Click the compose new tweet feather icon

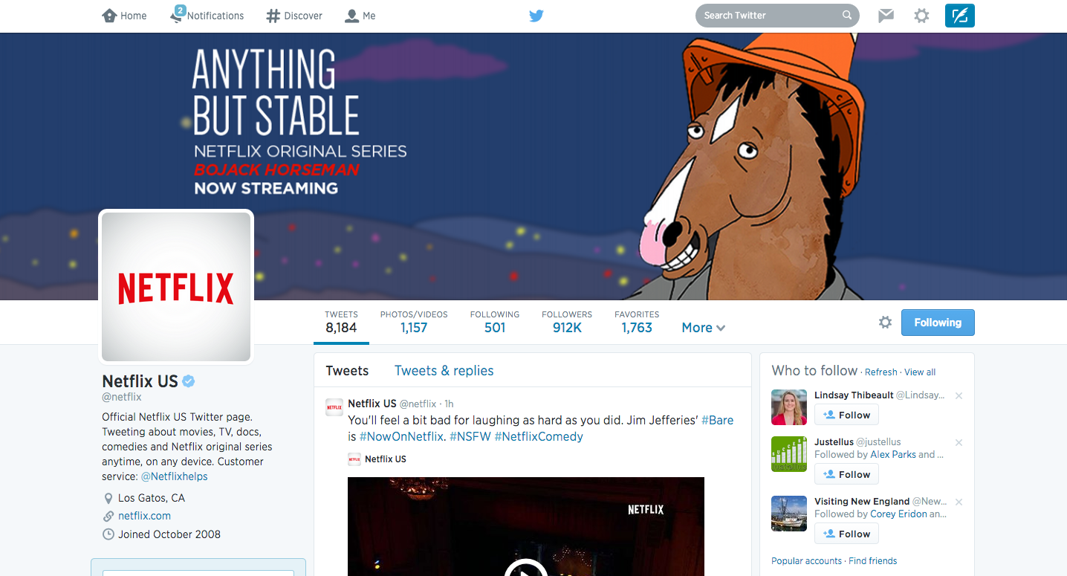(x=959, y=16)
